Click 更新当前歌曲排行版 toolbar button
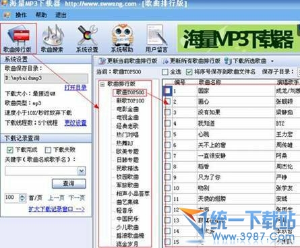 [x=128, y=61]
